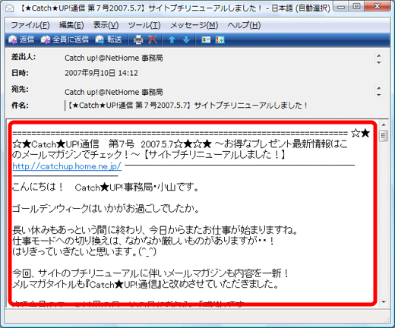The image size is (395, 328).
Task: Print the message with the printer icon
Action: click(x=138, y=39)
